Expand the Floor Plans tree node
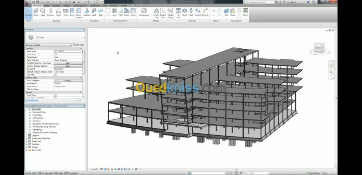 coord(30,115)
